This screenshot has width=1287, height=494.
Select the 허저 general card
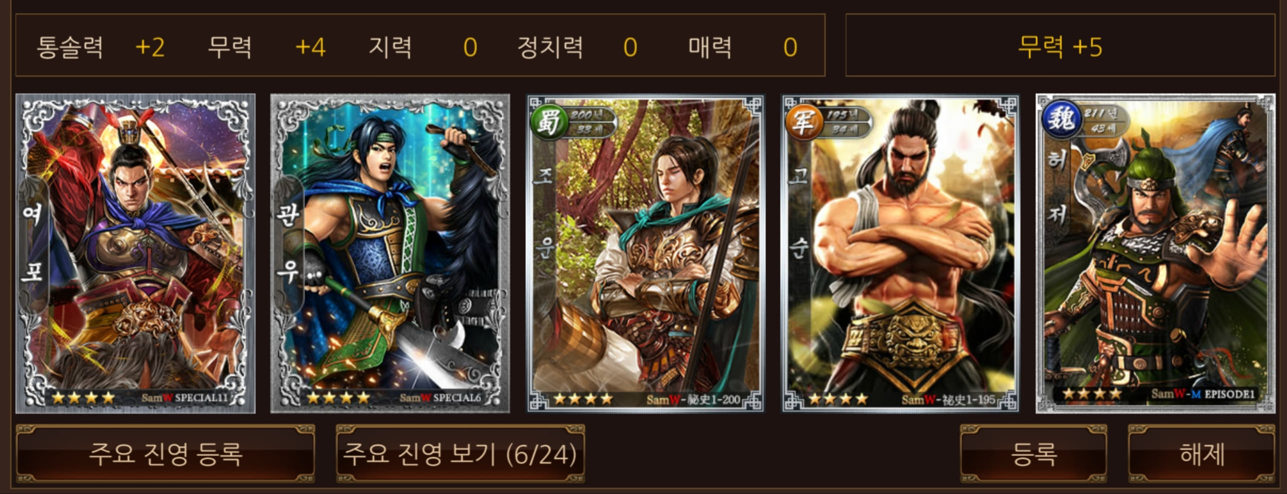(1155, 254)
